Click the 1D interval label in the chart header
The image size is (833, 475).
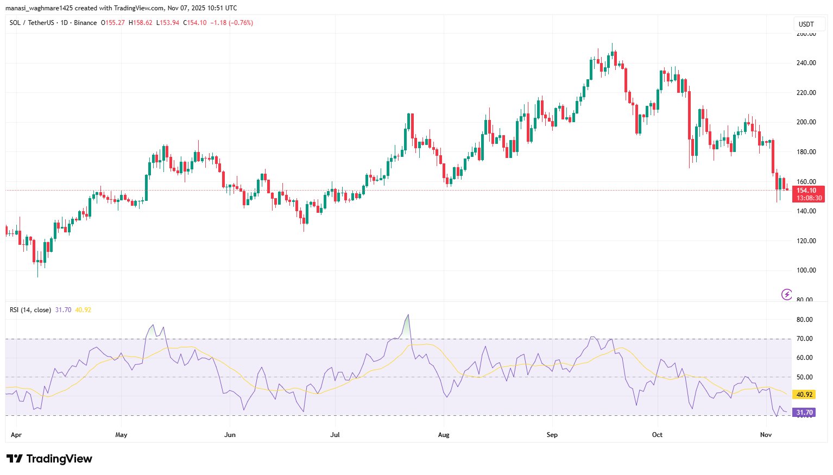[x=64, y=23]
